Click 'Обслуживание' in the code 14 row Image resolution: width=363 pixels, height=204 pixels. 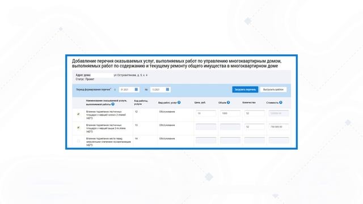click(167, 138)
